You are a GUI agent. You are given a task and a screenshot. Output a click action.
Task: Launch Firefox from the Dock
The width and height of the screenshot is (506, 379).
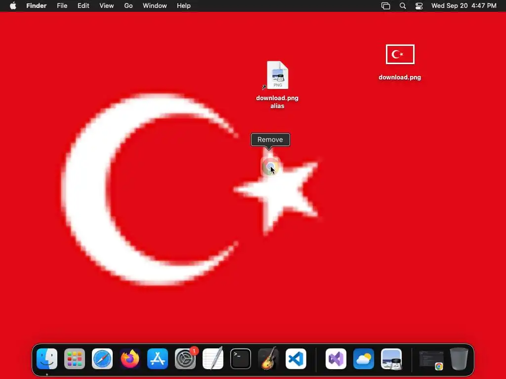(x=130, y=359)
